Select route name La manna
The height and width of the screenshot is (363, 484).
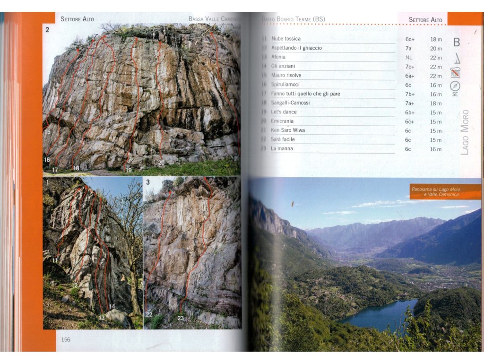coord(282,148)
